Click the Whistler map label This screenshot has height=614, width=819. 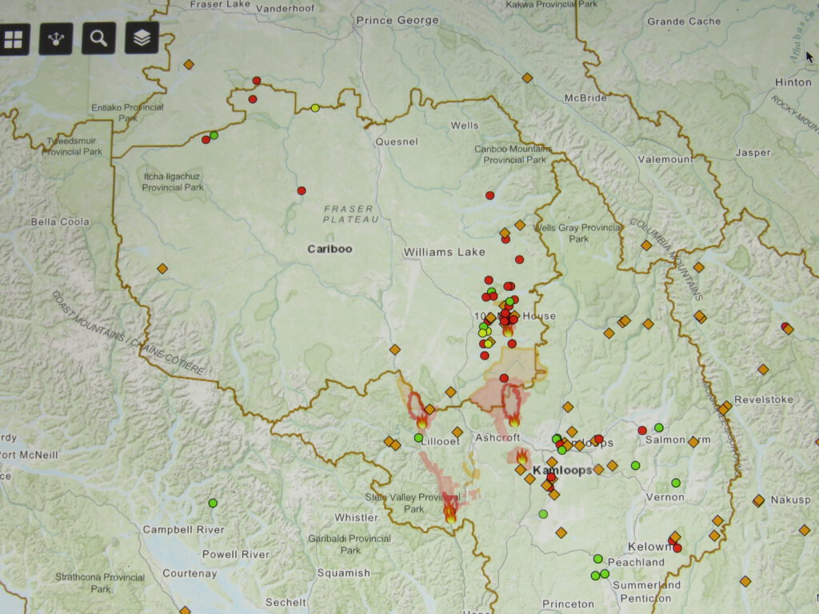click(356, 517)
